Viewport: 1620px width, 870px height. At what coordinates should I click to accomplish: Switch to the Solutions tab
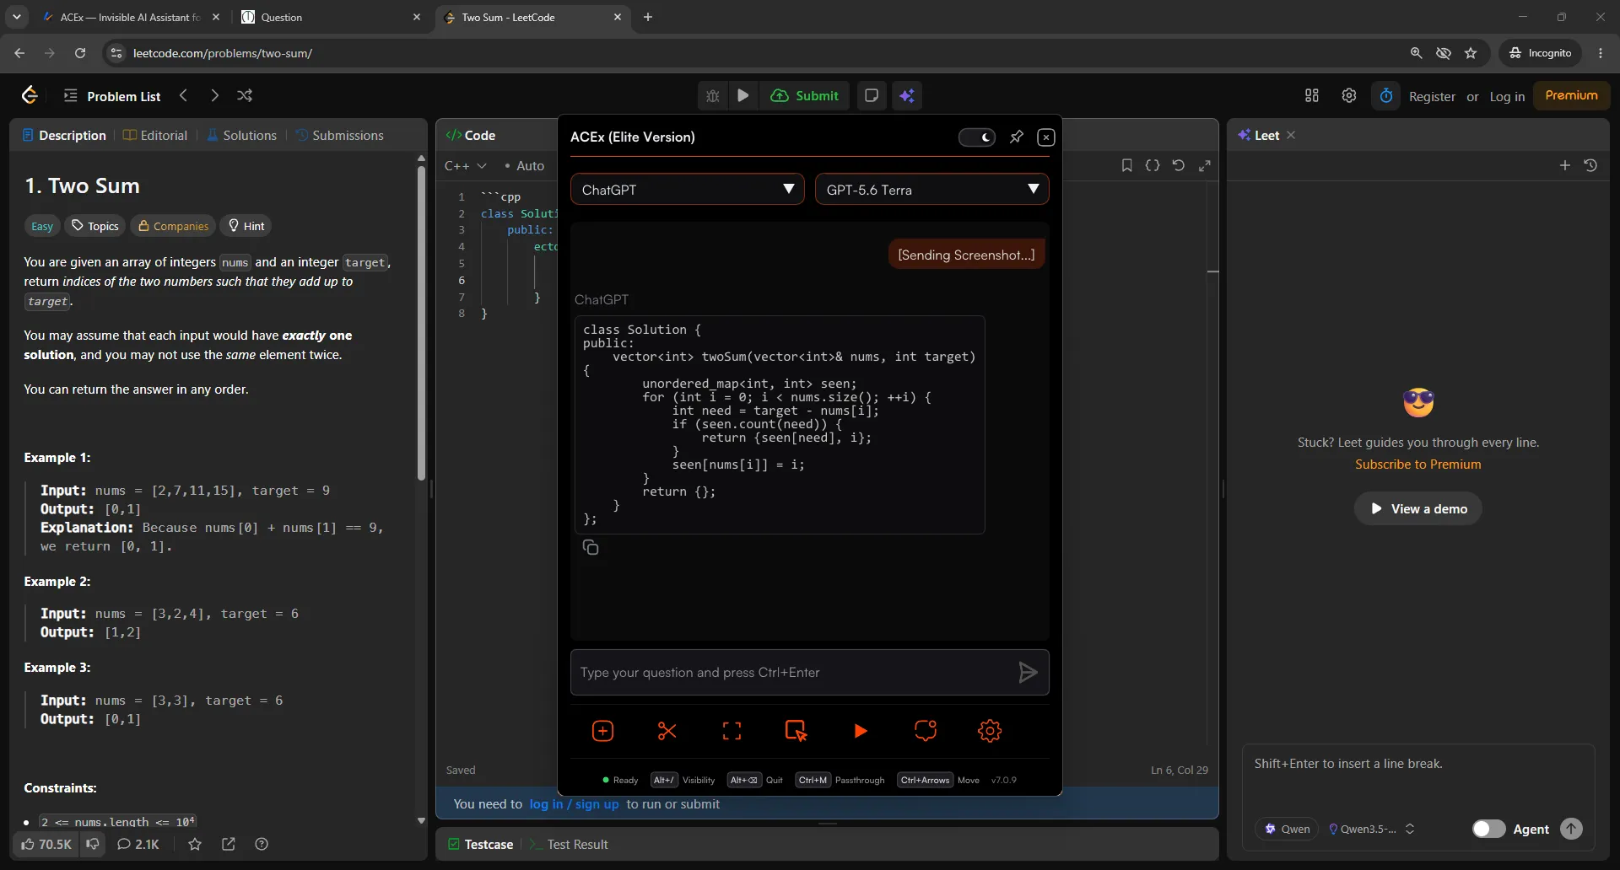pos(241,135)
